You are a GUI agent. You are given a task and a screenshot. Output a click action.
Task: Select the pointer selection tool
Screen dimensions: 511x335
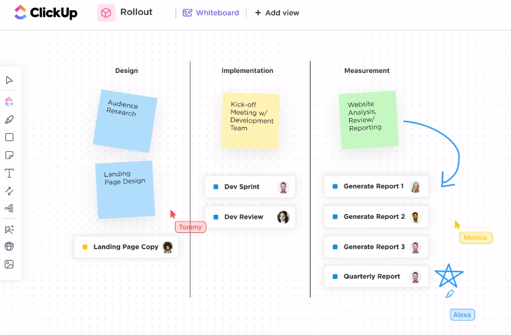9,80
